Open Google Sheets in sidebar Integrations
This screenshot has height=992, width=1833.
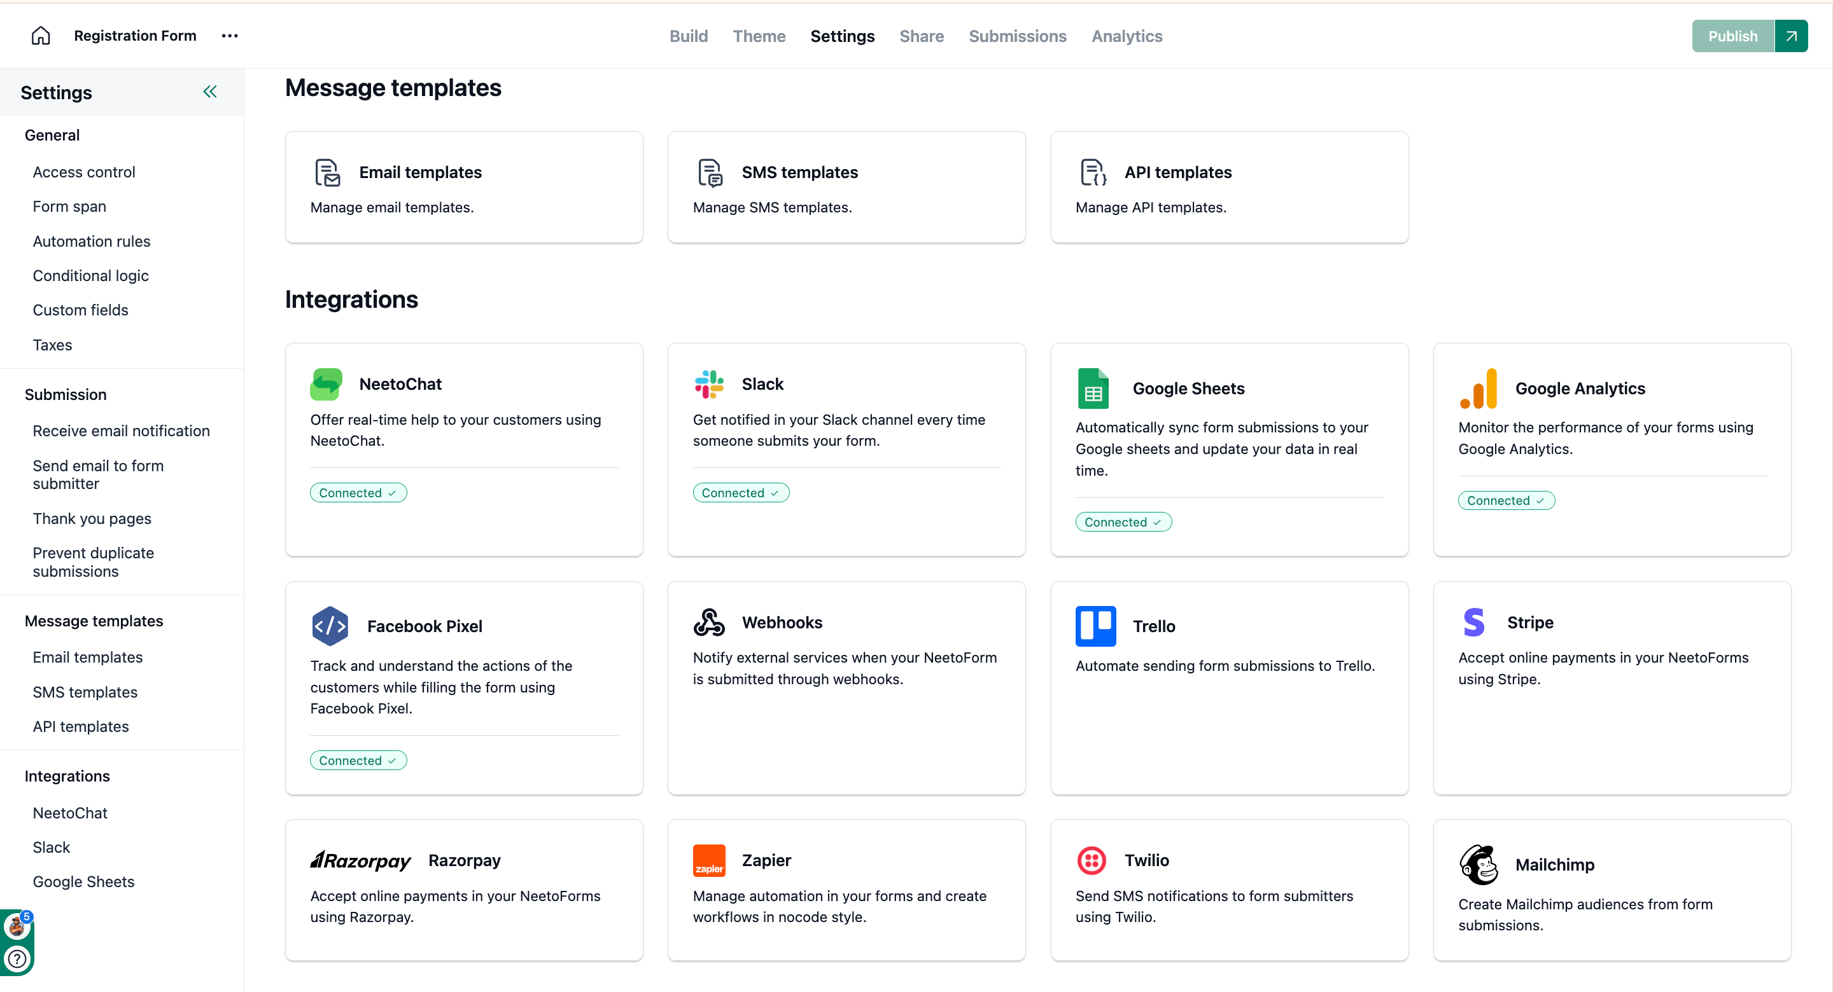tap(84, 882)
